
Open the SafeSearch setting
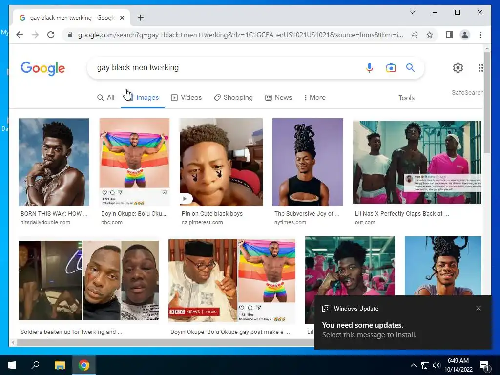467,92
